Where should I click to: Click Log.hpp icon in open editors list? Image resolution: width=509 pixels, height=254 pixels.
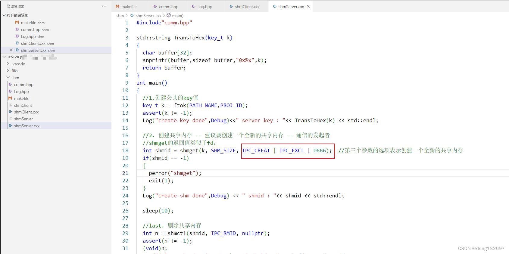pyautogui.click(x=17, y=36)
